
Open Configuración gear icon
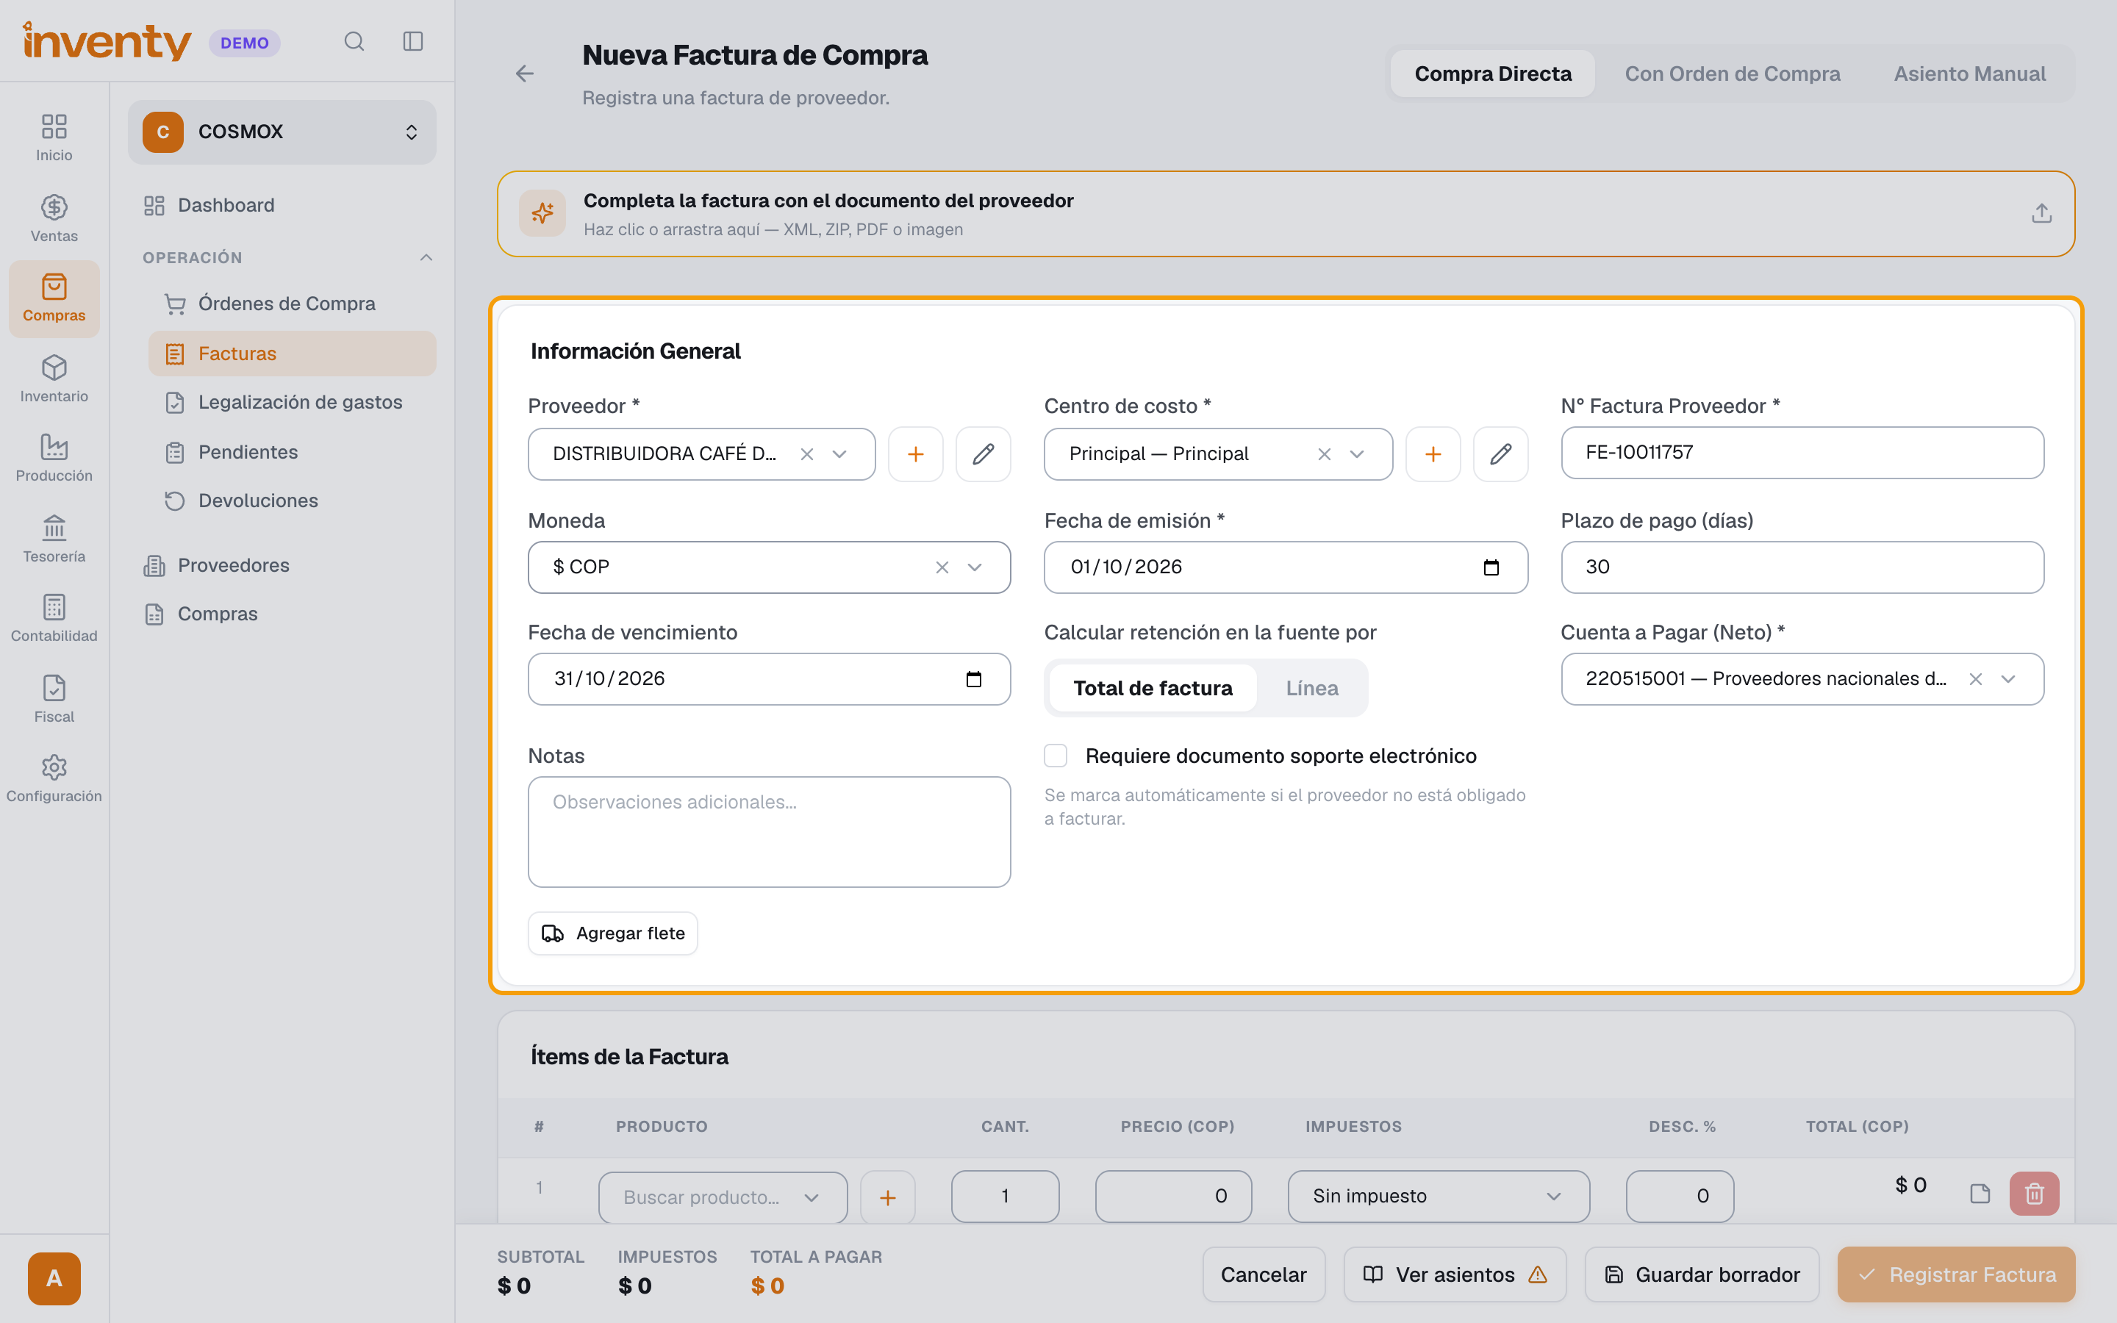tap(54, 779)
